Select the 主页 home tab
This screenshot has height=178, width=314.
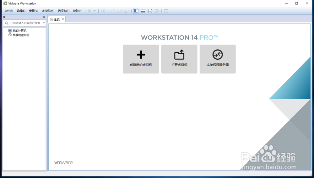point(57,19)
